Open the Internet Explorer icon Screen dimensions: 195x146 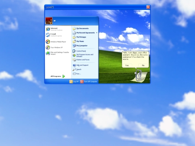tap(48, 29)
